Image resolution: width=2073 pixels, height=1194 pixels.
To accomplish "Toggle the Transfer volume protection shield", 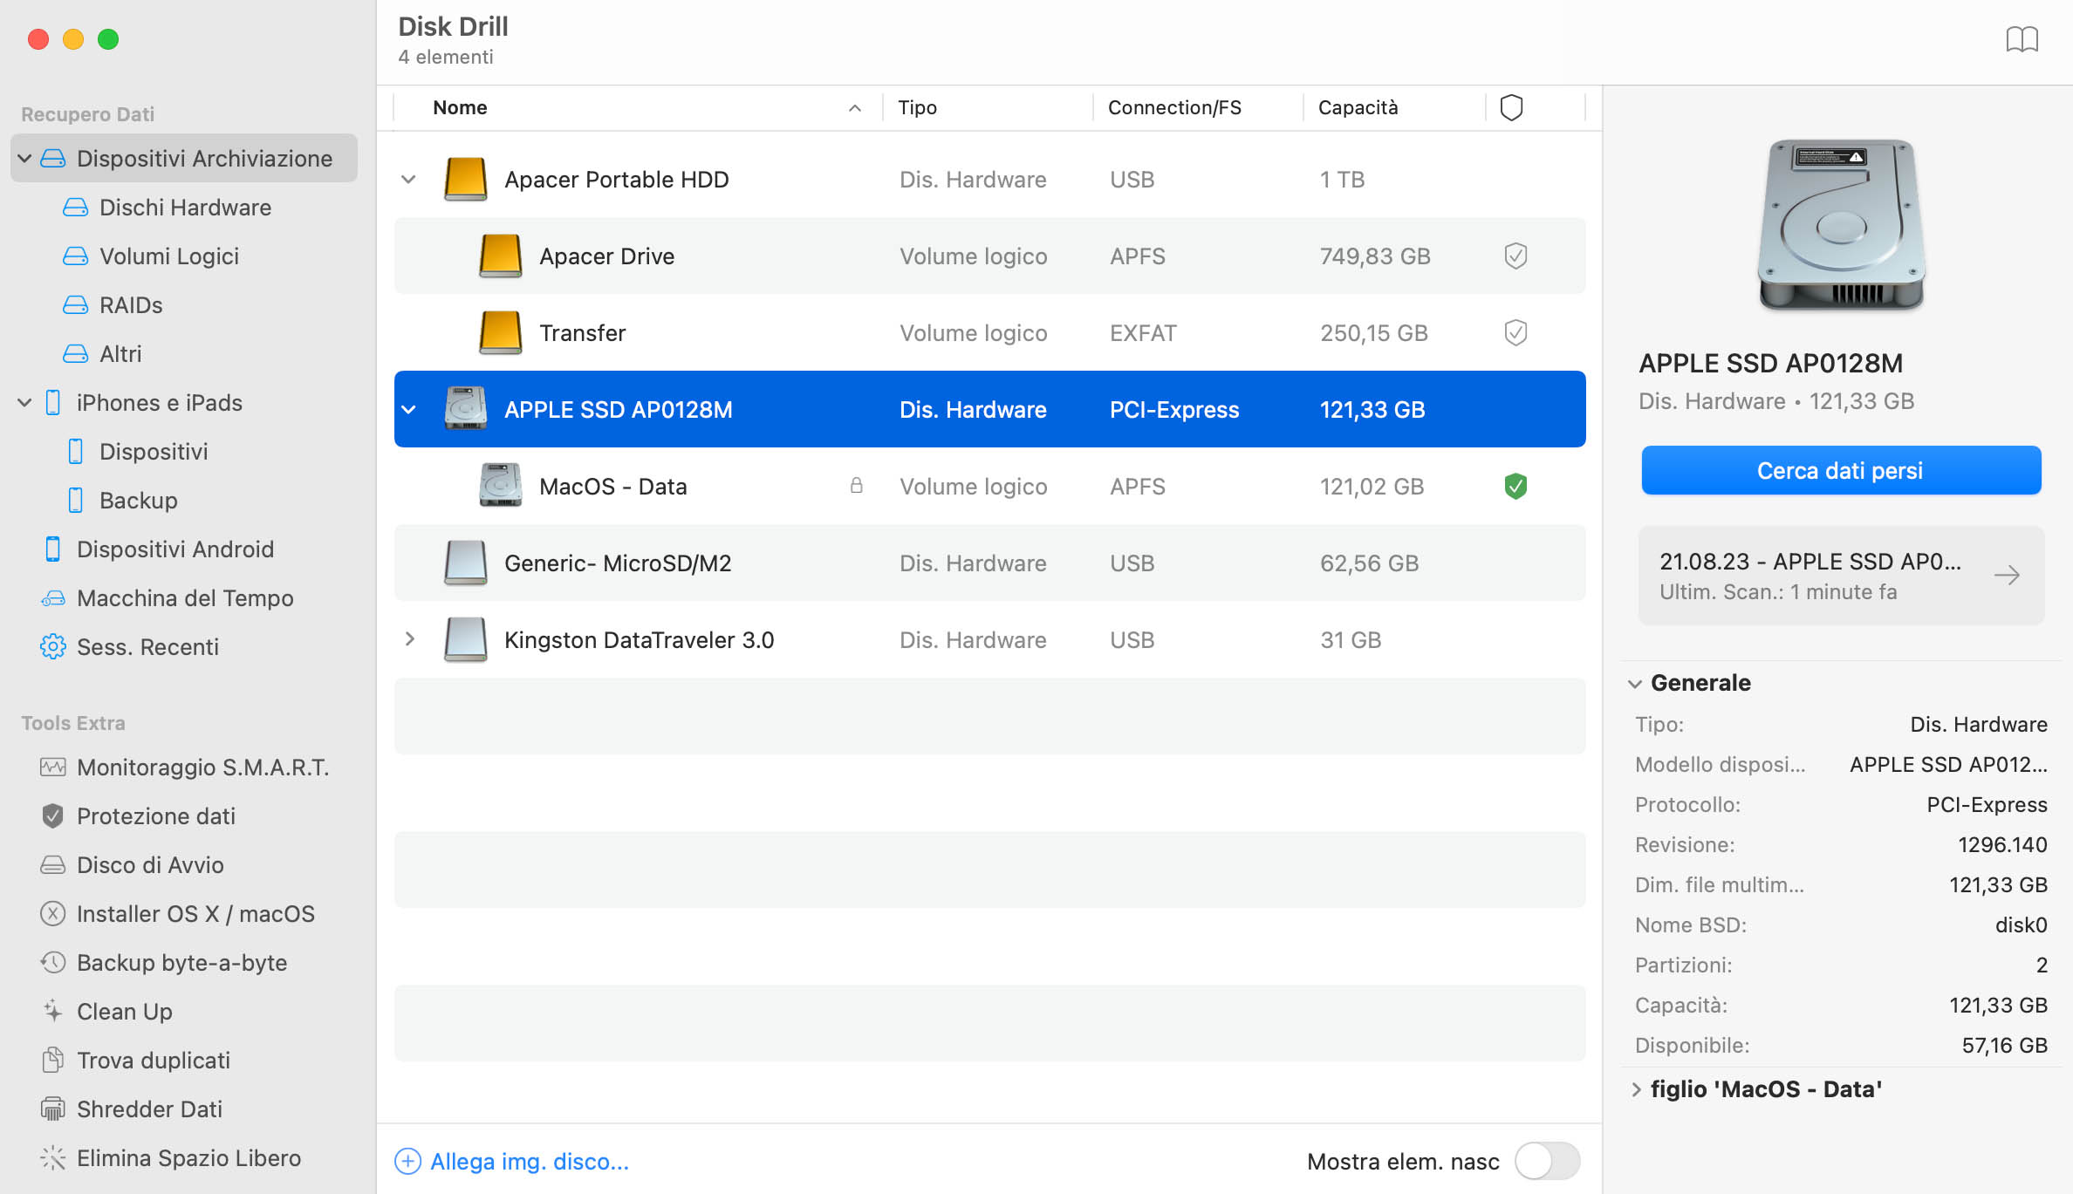I will point(1515,332).
